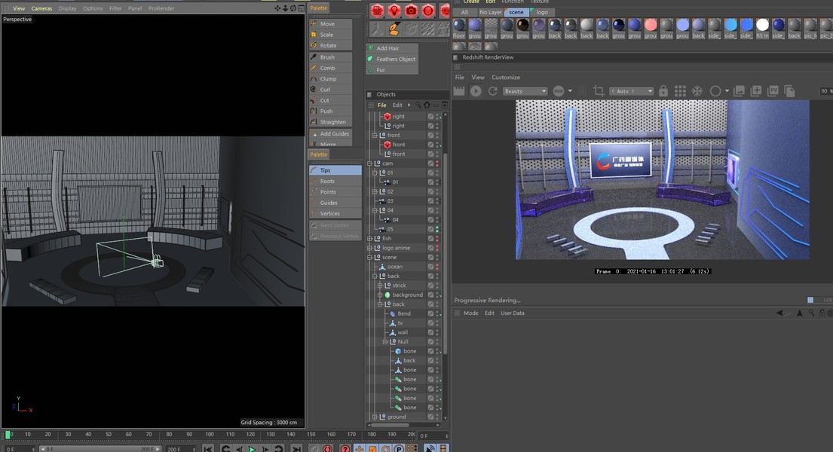Toggle layer checkbox for Bend row
This screenshot has width=833, height=452.
[x=431, y=314]
